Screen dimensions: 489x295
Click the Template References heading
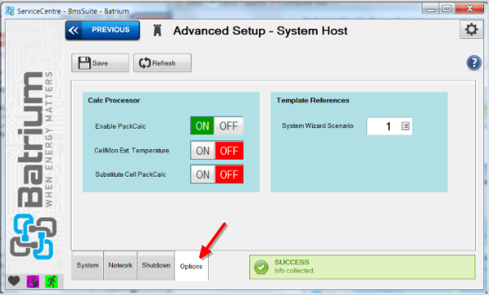point(313,100)
